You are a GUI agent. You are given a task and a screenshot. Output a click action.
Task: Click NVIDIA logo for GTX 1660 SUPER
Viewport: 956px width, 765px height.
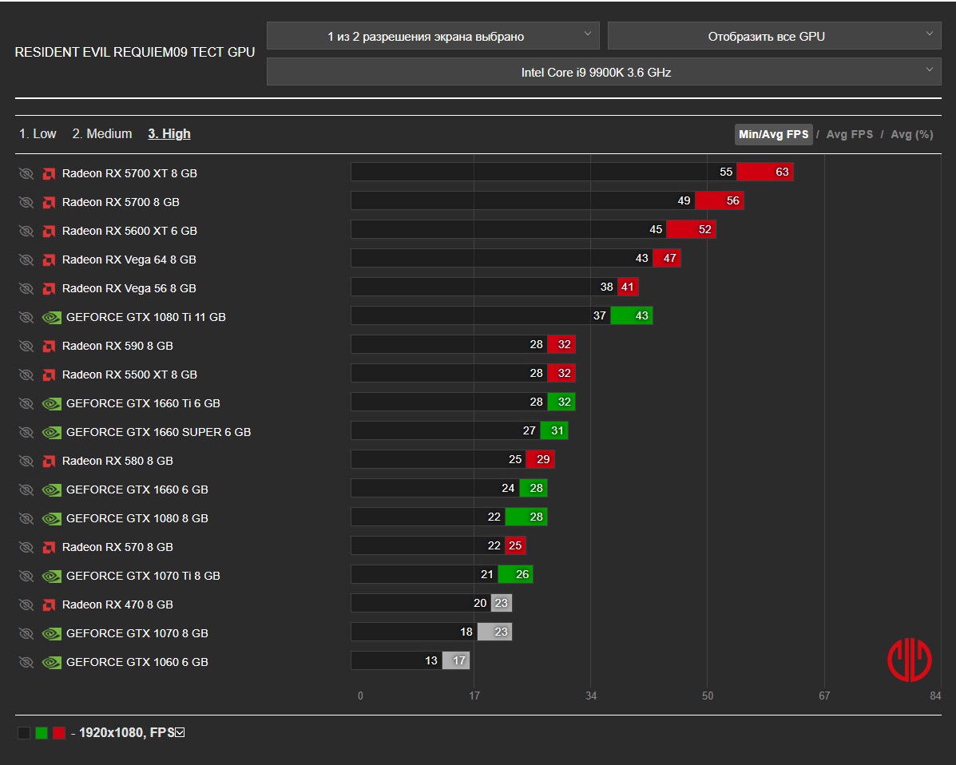click(x=52, y=432)
